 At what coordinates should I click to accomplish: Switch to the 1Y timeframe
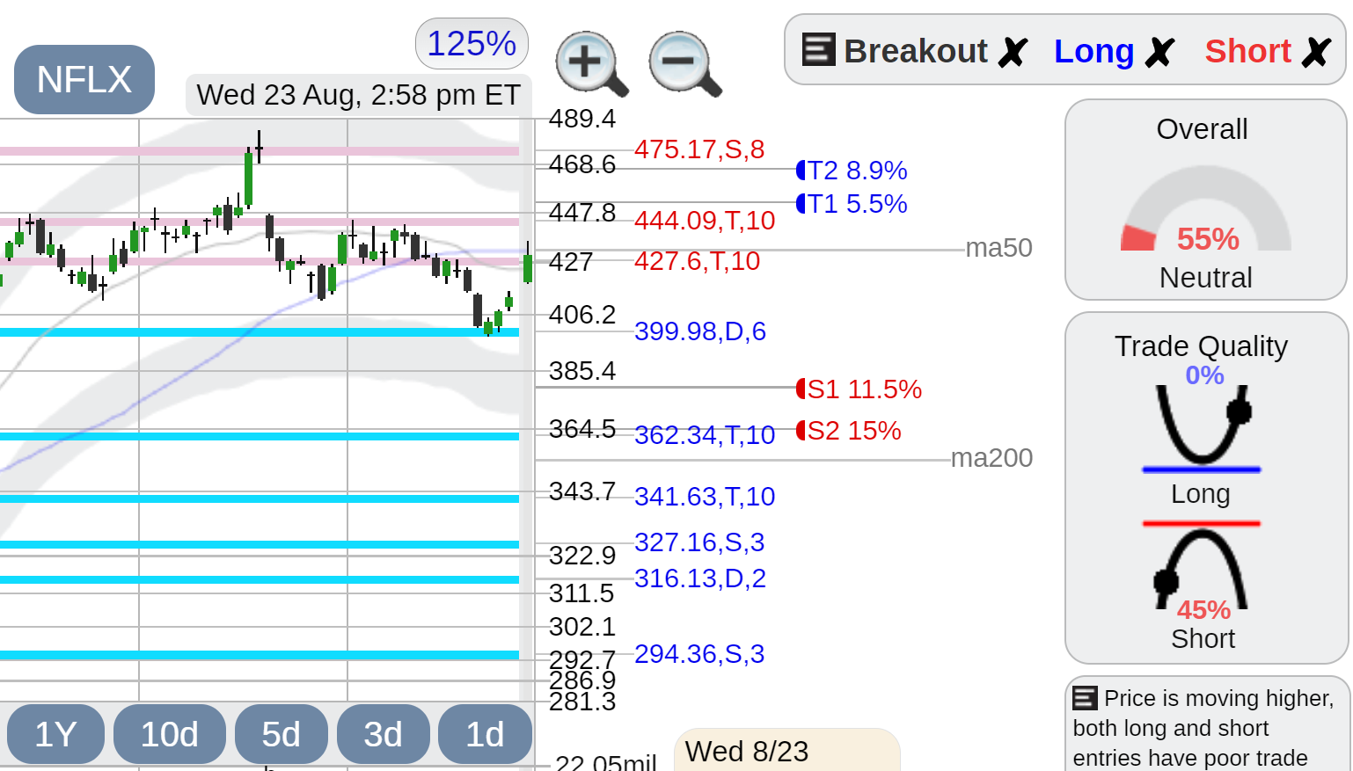pyautogui.click(x=55, y=734)
